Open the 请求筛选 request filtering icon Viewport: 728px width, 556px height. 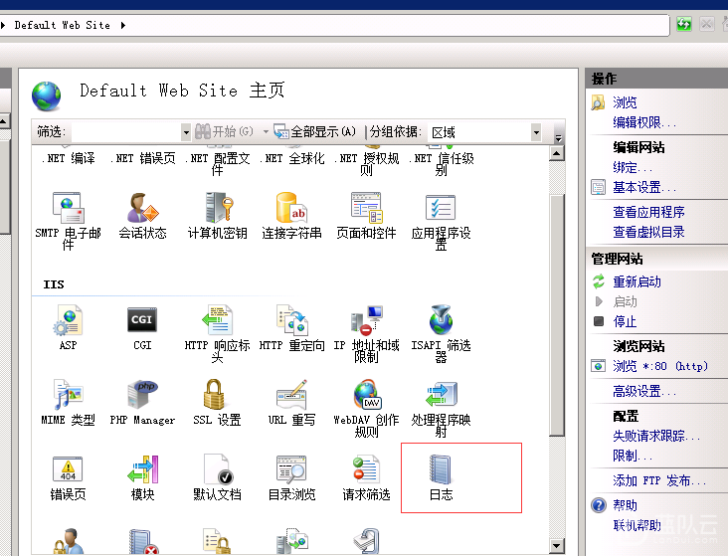pyautogui.click(x=366, y=469)
